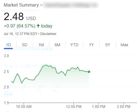Click the 2.48 USD price value

[20, 17]
